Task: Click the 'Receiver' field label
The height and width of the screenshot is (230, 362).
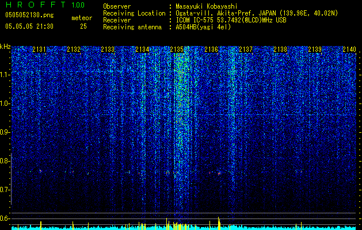Action: (117, 20)
